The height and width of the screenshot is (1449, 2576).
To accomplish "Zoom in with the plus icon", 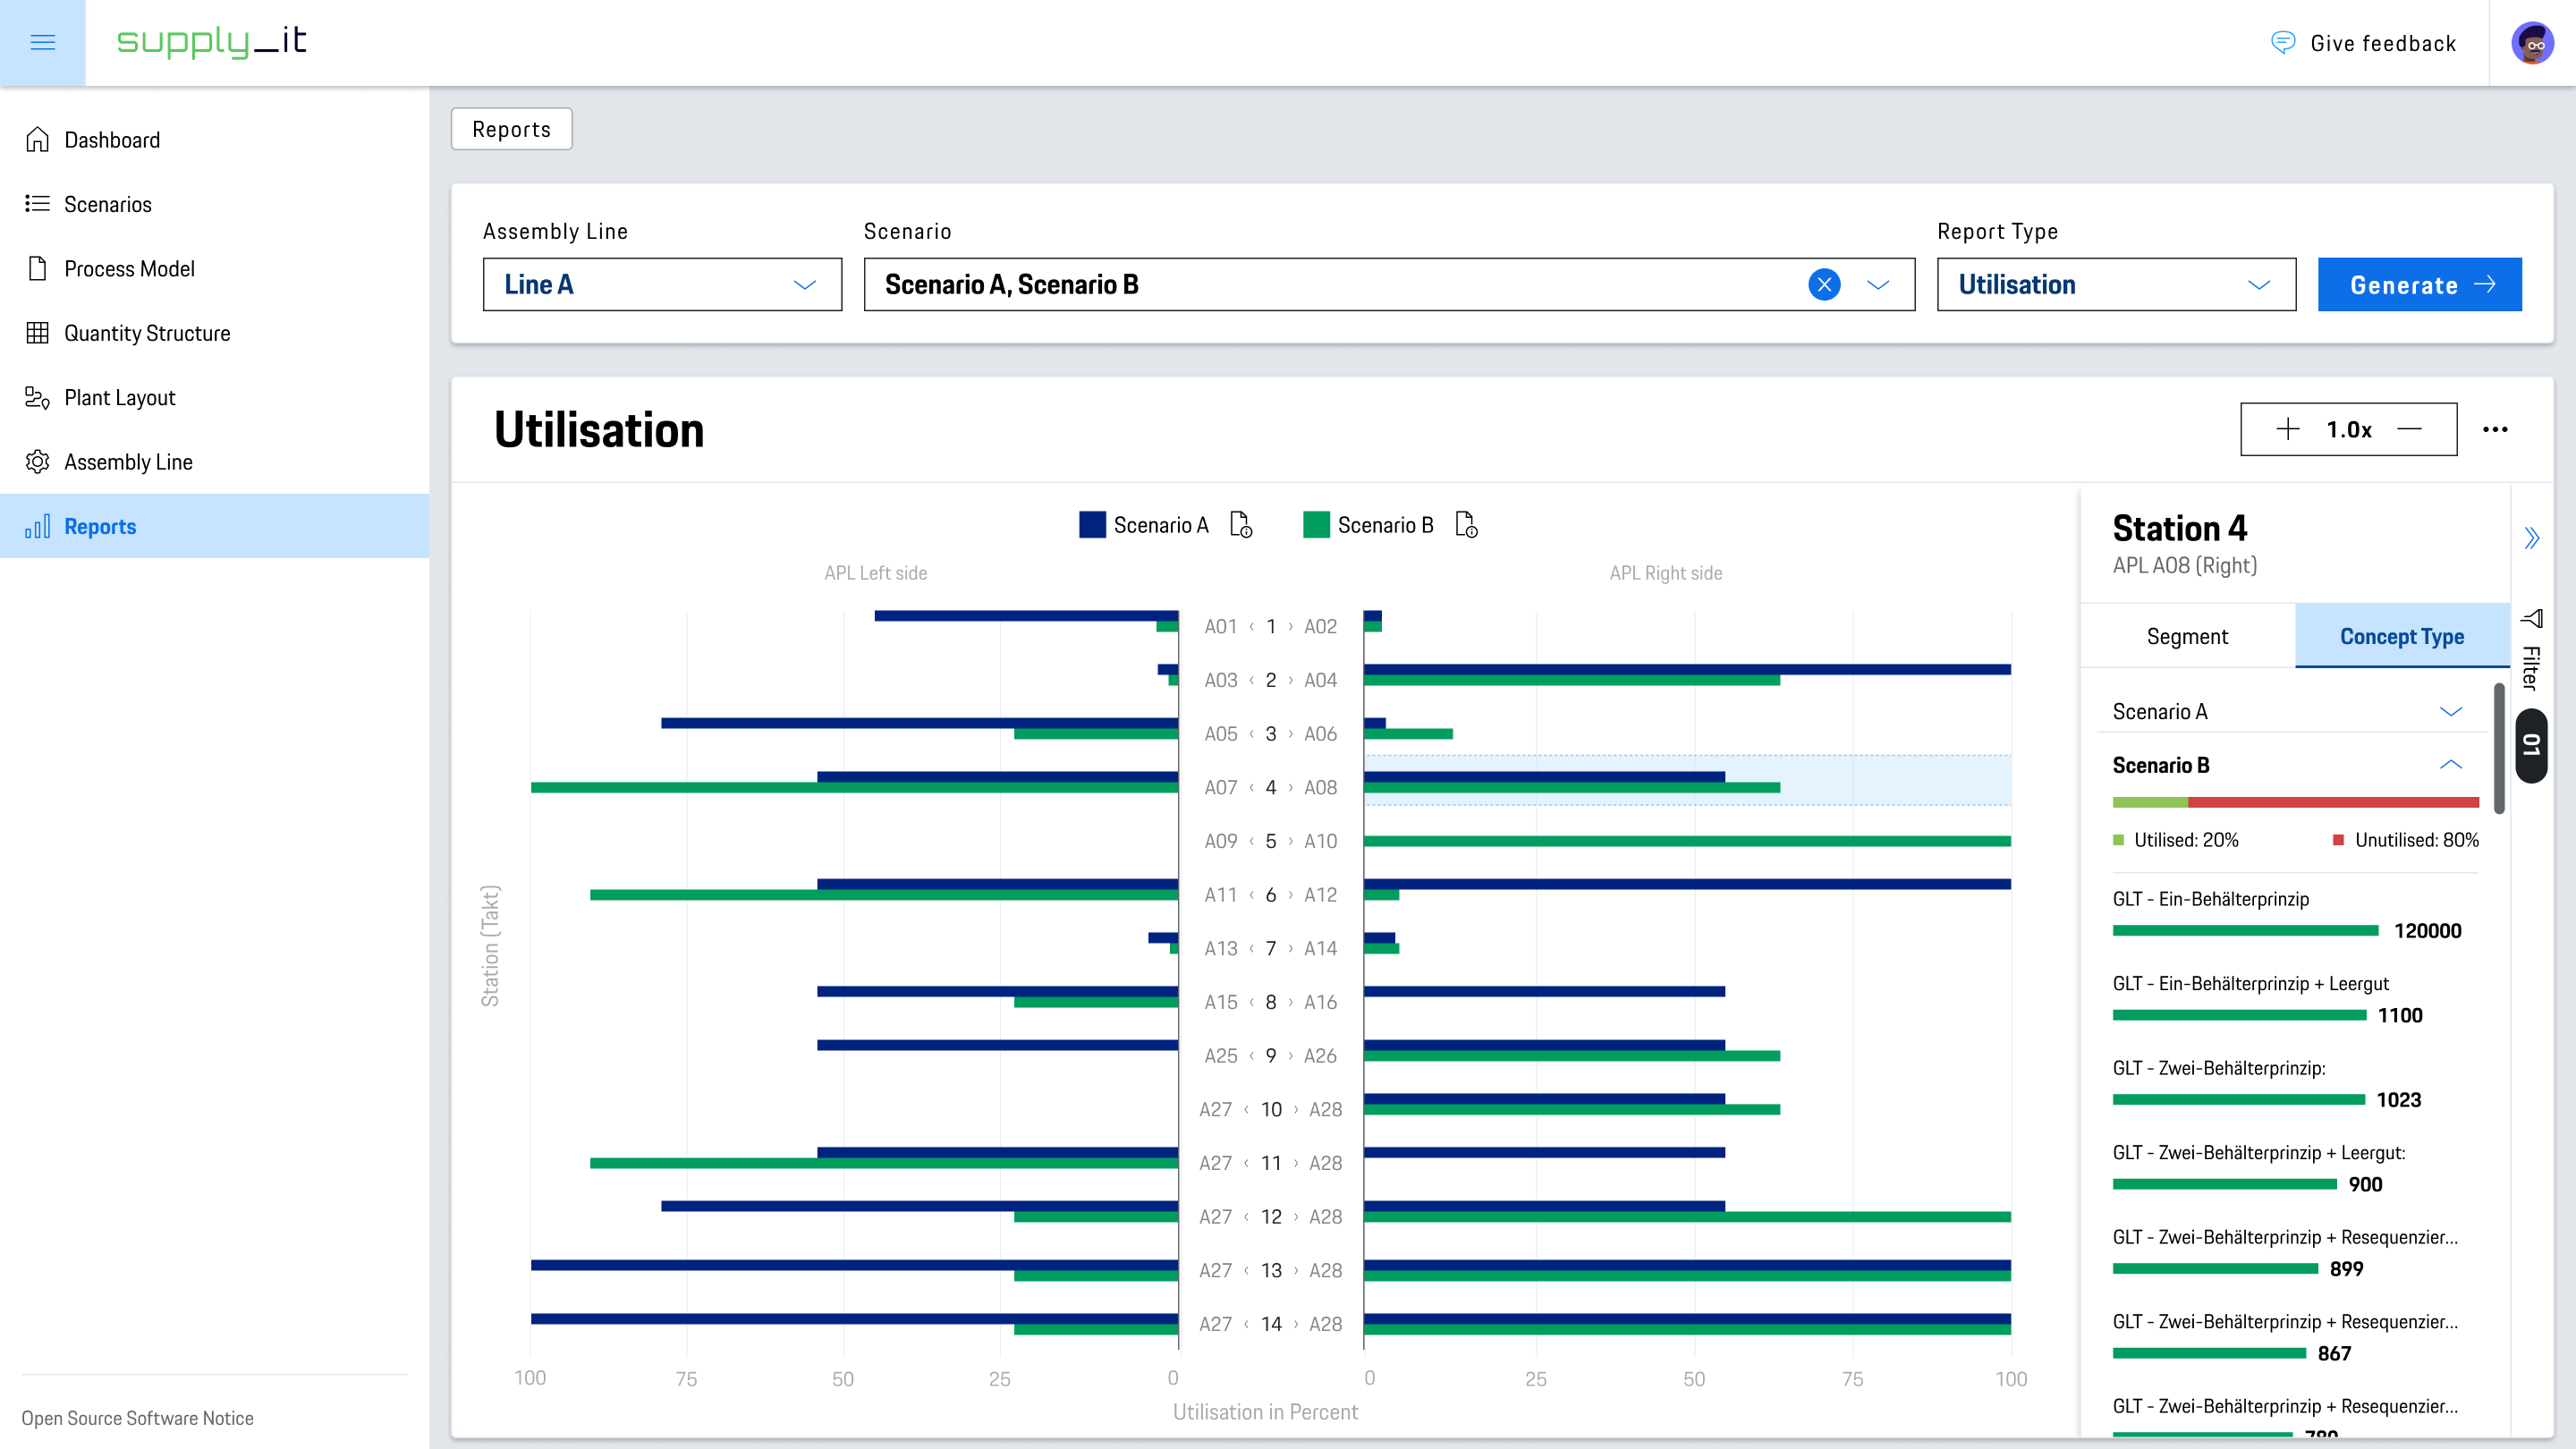I will coord(2287,430).
